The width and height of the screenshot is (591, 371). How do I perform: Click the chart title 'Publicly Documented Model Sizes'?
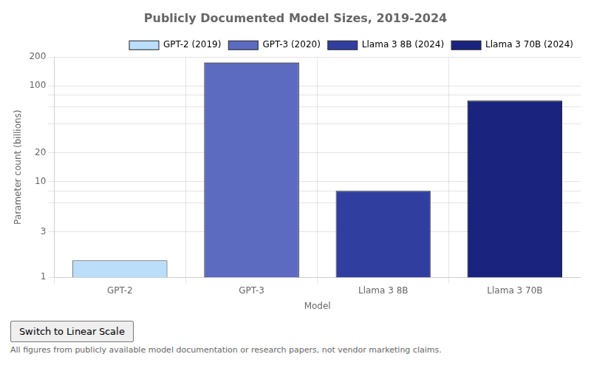(x=295, y=18)
